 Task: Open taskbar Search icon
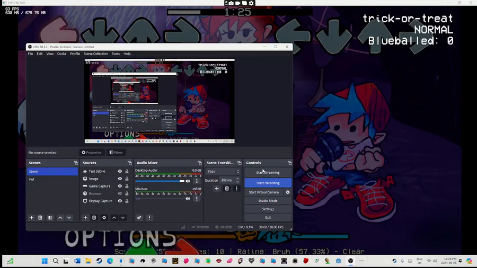pos(55,261)
